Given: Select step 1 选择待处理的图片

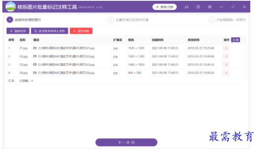Looking at the screenshot, I should pos(24,20).
